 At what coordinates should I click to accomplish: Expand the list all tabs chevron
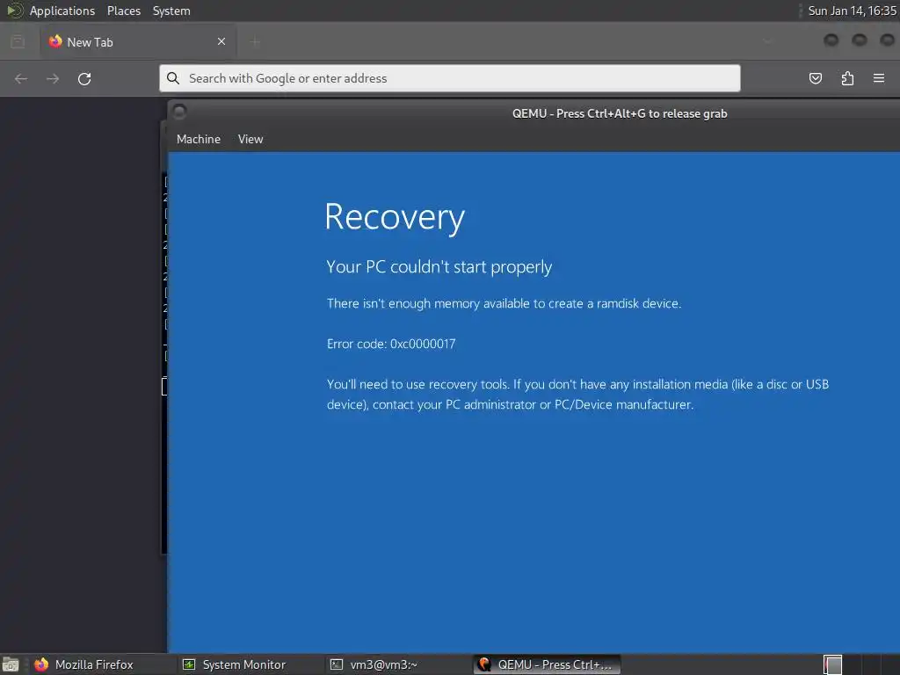click(x=766, y=41)
